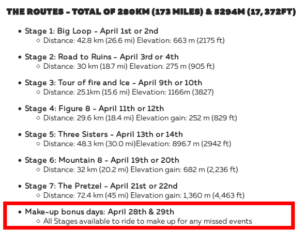Click Stage 5 distance 48.3 km line
This screenshot has height=231, width=305.
point(137,144)
